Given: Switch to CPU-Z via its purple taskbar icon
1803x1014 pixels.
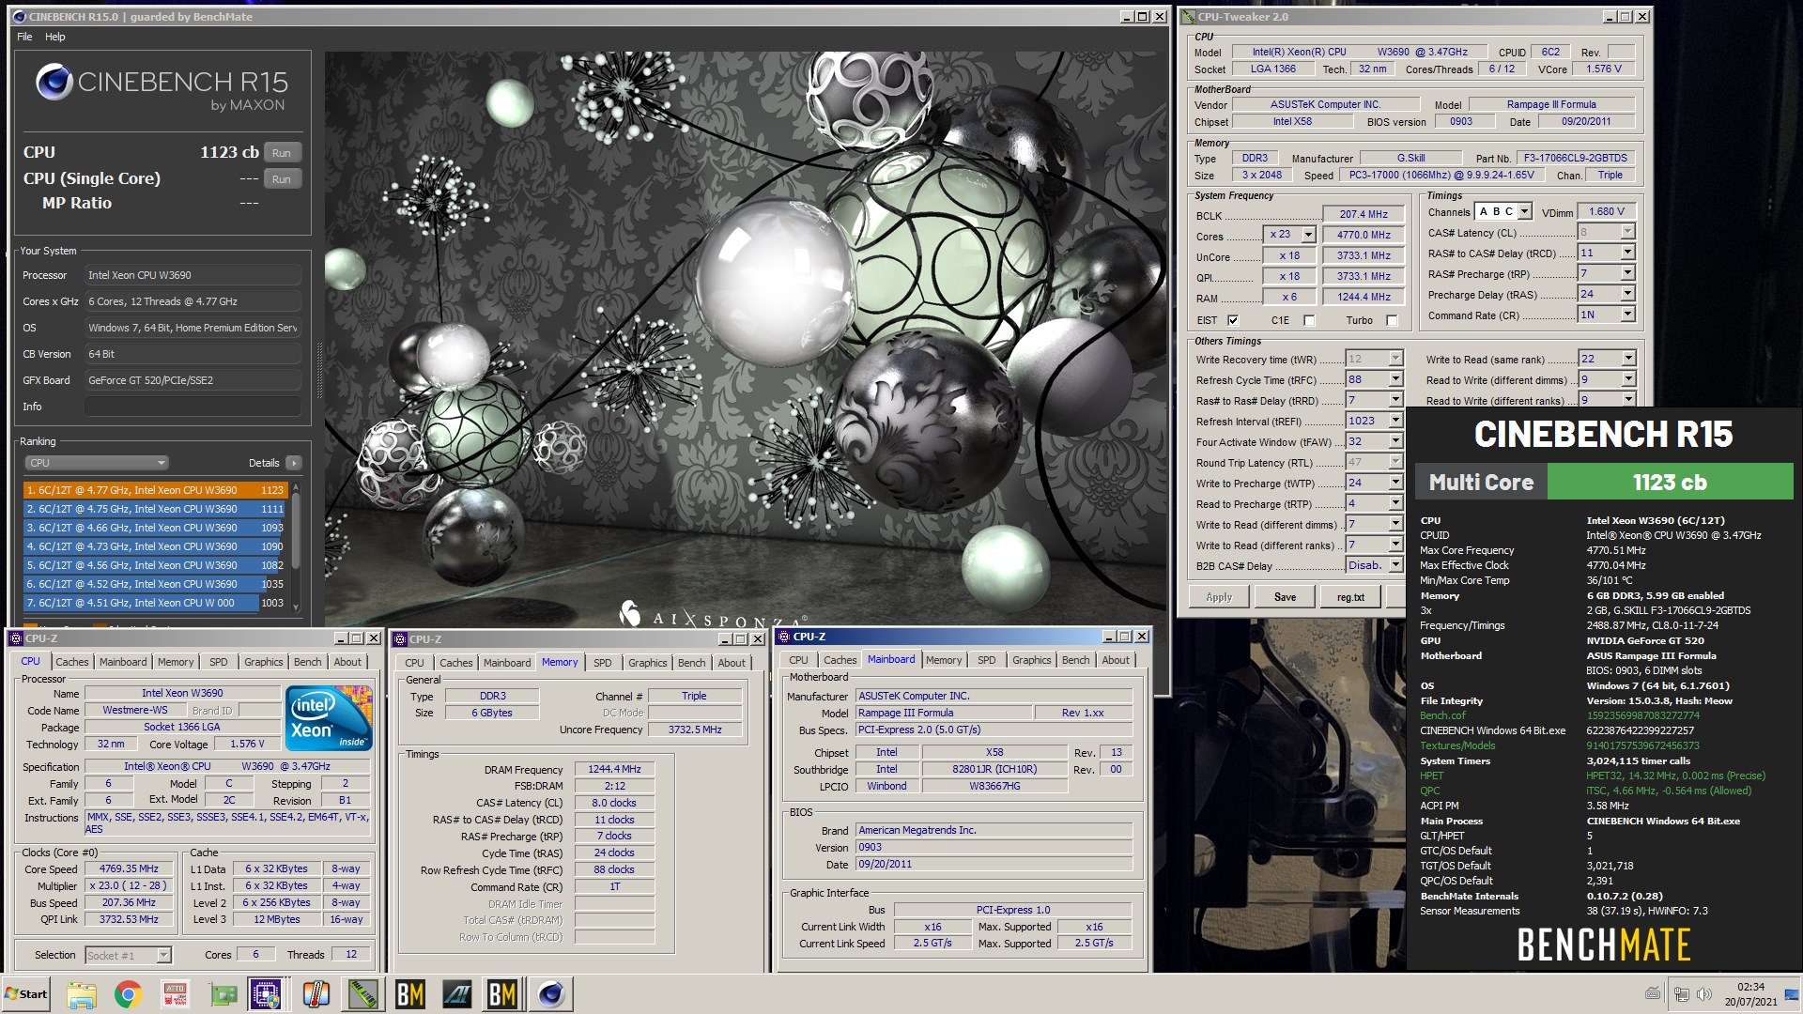Looking at the screenshot, I should click(267, 994).
